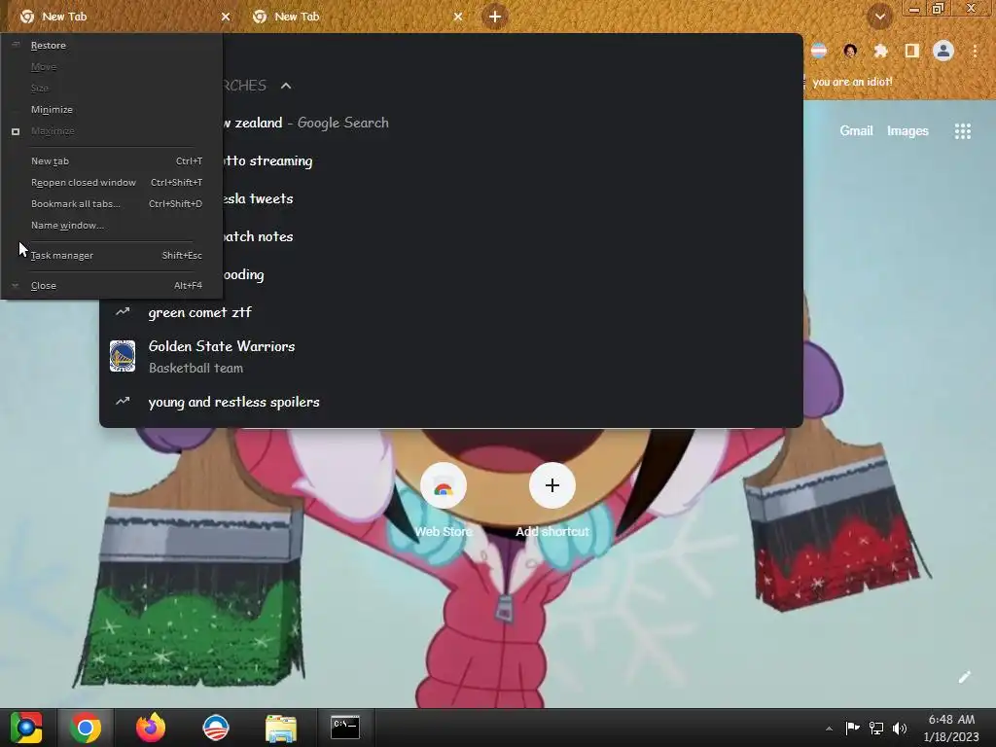The image size is (996, 747).
Task: Launch Firefox from the taskbar
Action: click(151, 728)
